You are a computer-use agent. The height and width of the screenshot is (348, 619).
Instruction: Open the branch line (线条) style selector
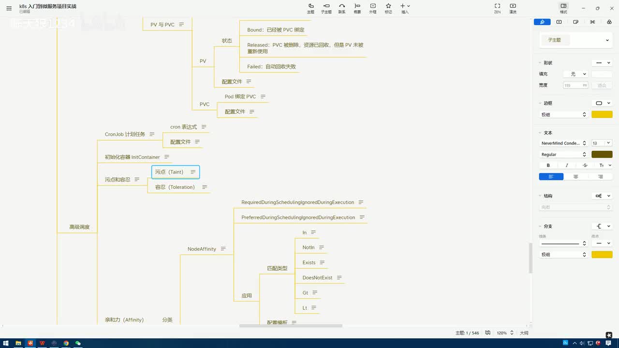click(x=563, y=243)
